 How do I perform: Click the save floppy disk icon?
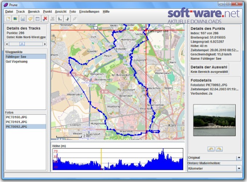23,19
